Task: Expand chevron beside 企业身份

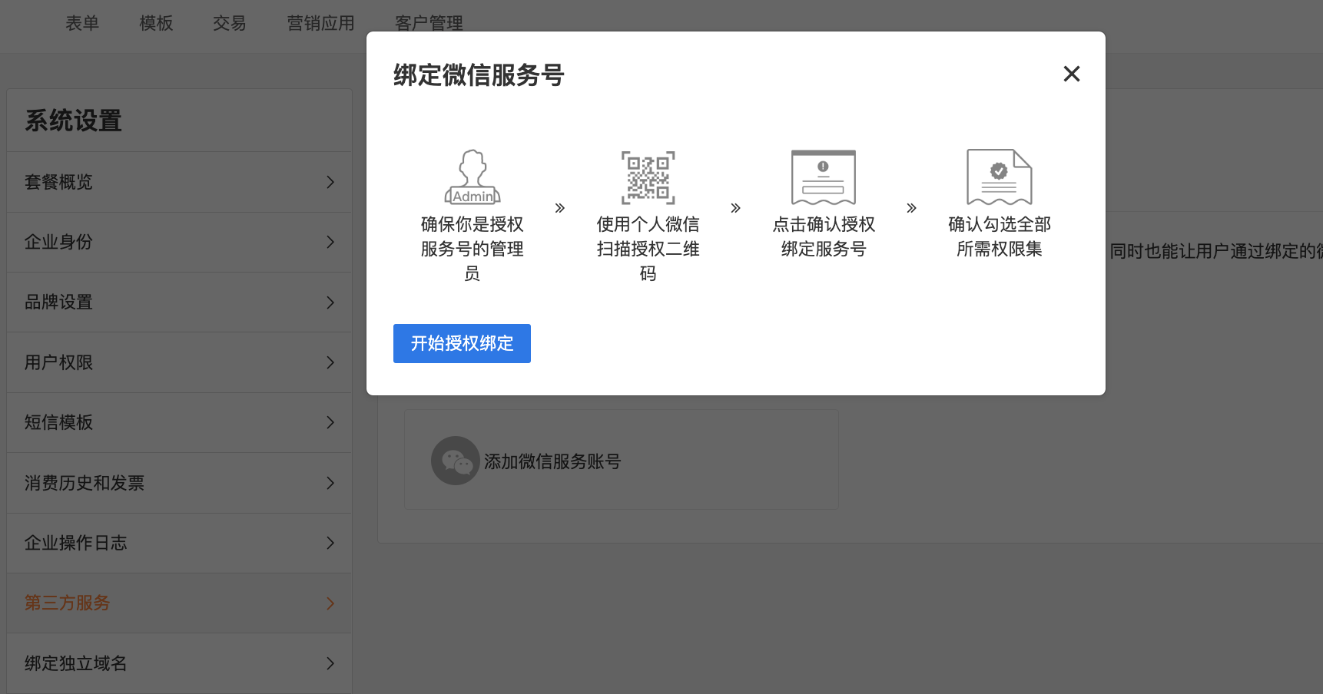Action: pos(330,242)
